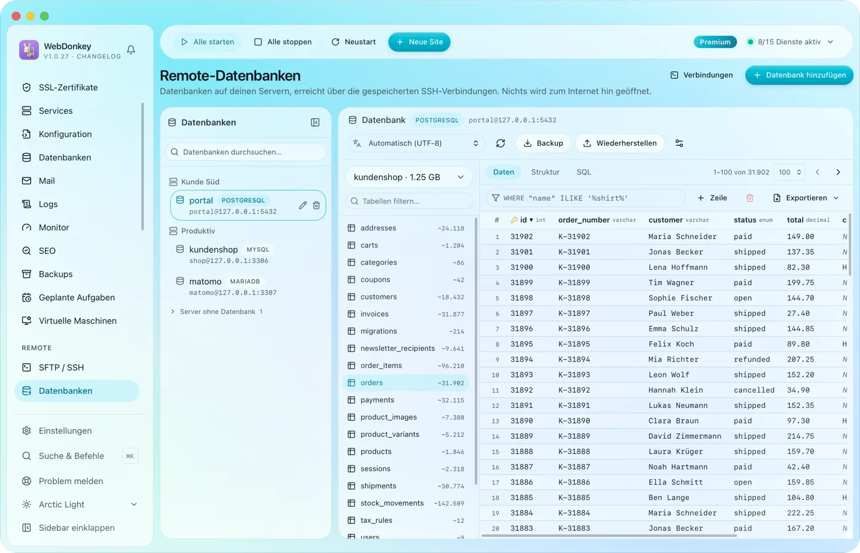Click the Alle stoppen button
860x553 pixels.
pos(283,42)
